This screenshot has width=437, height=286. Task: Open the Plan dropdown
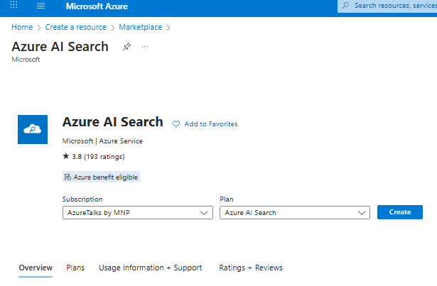coord(294,212)
